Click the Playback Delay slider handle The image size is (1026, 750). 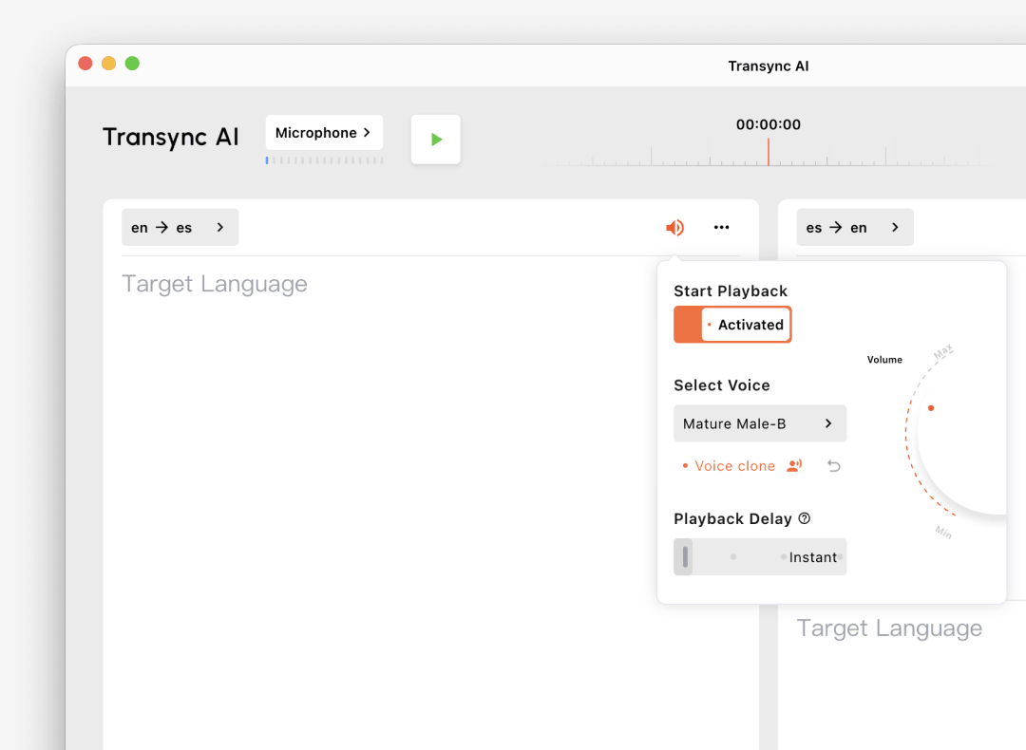click(684, 557)
